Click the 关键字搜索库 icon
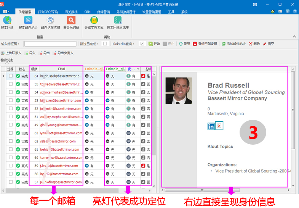 [x=94, y=20]
